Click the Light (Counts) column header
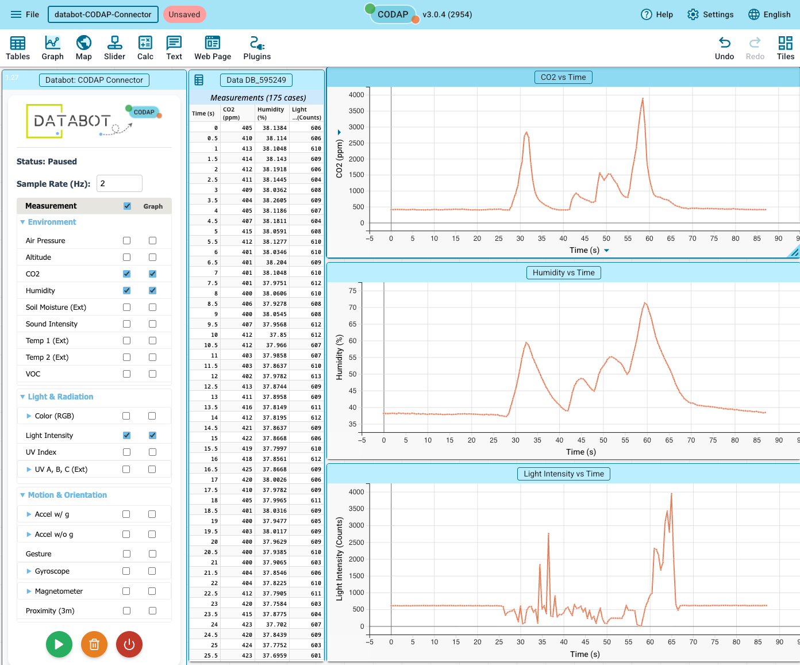The width and height of the screenshot is (800, 665). (306, 113)
